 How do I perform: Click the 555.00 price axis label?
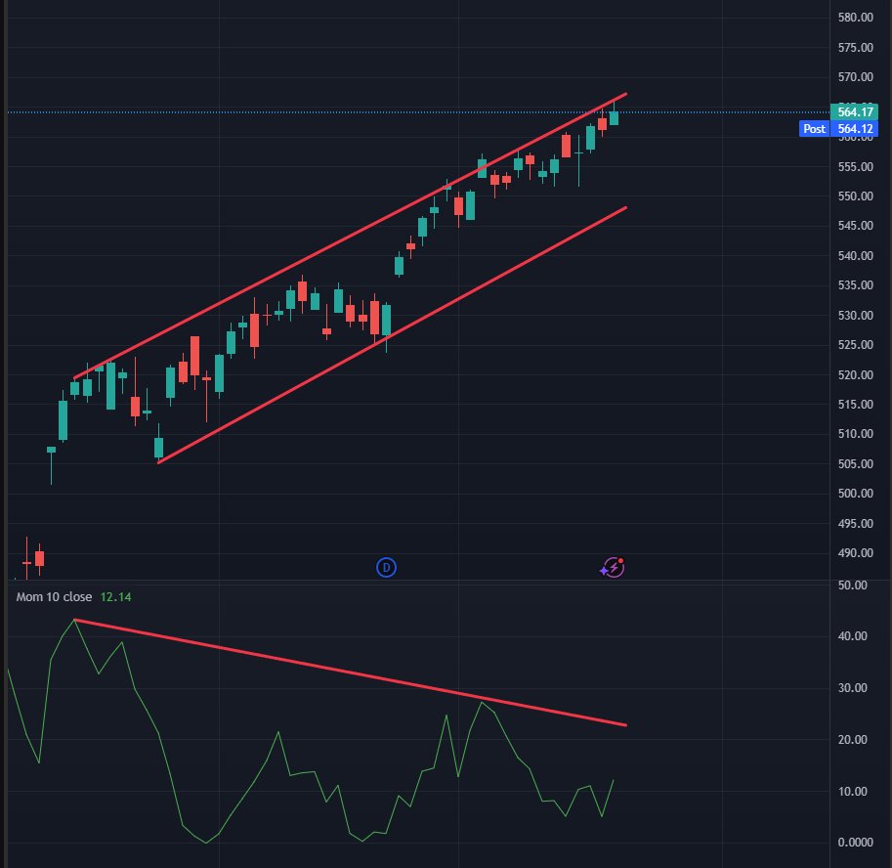[x=855, y=167]
